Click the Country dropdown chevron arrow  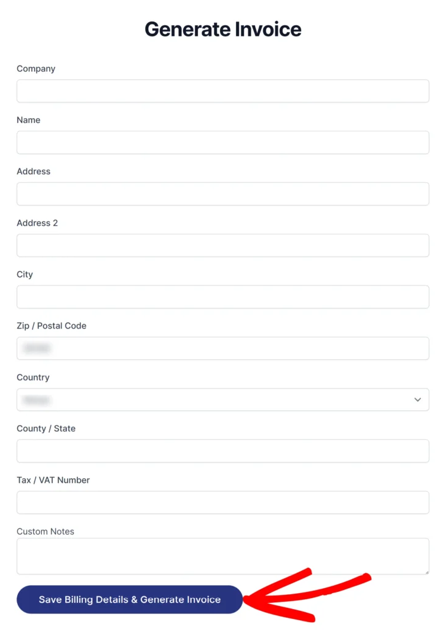pyautogui.click(x=418, y=399)
